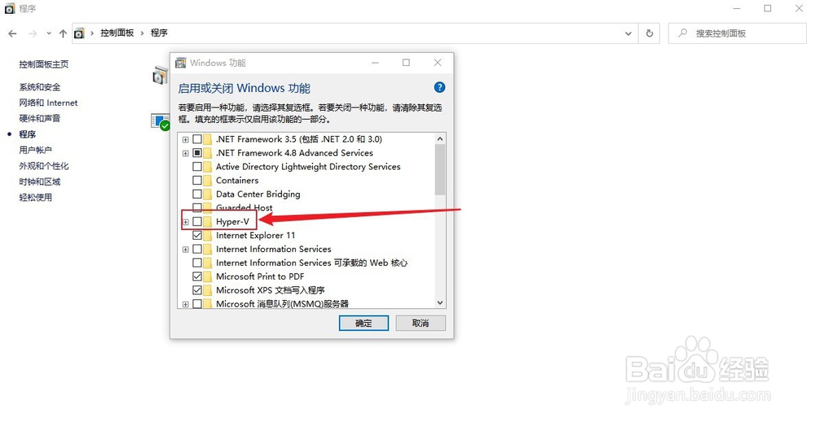Open recent locations dropdown chevron
The image size is (815, 423).
click(x=49, y=33)
